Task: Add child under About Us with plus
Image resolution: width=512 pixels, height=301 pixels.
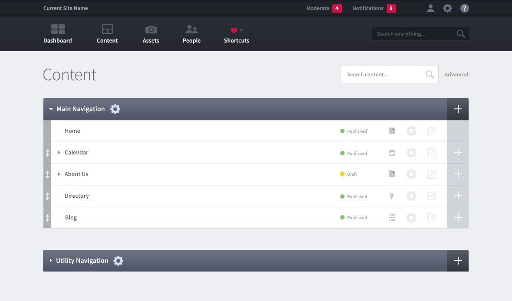Action: [458, 174]
